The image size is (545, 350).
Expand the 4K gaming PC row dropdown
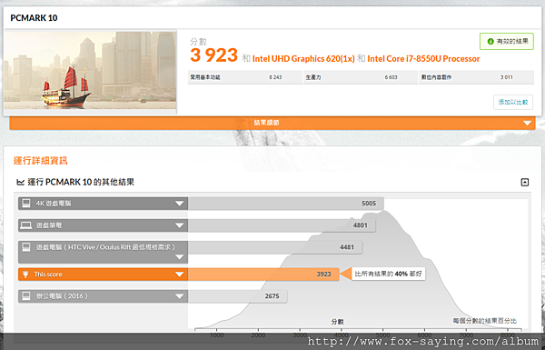coord(179,204)
